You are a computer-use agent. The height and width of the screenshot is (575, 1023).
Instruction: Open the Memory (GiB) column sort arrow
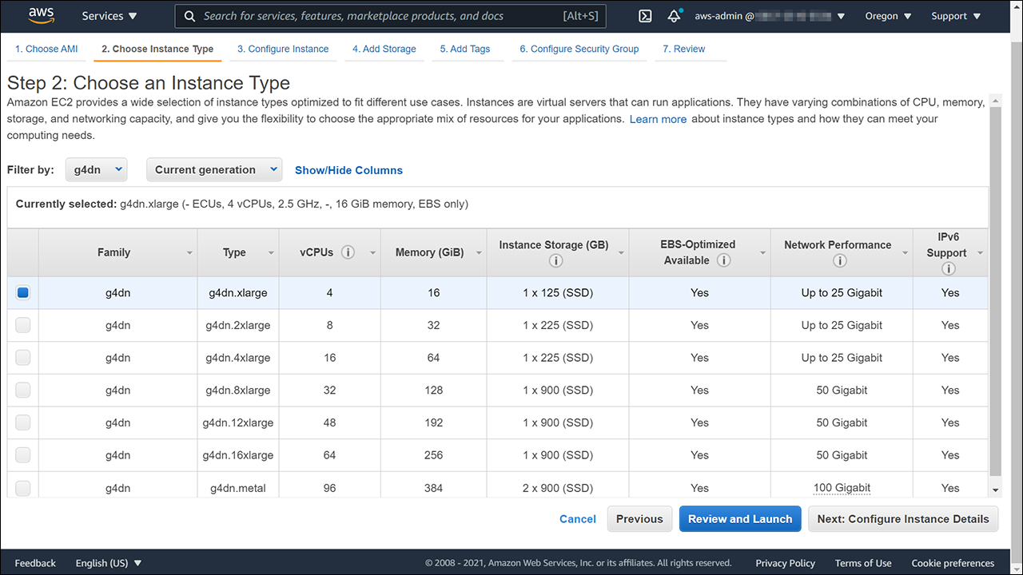pos(480,253)
